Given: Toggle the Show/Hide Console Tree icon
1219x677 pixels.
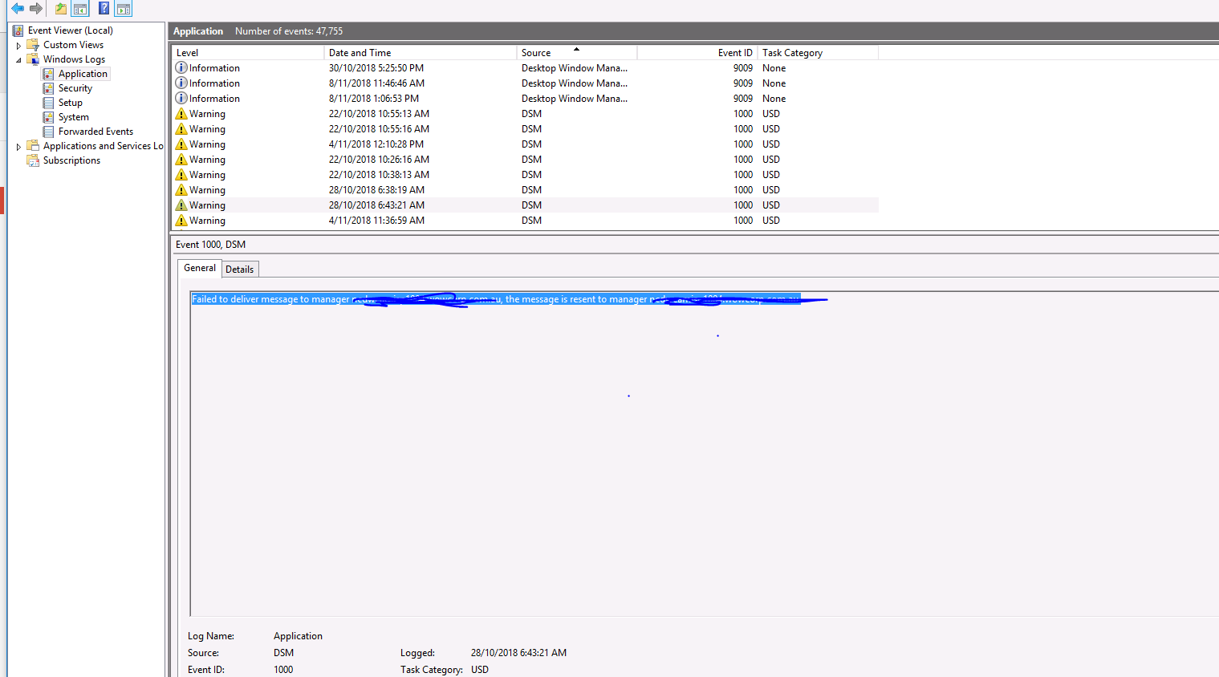Looking at the screenshot, I should 80,8.
